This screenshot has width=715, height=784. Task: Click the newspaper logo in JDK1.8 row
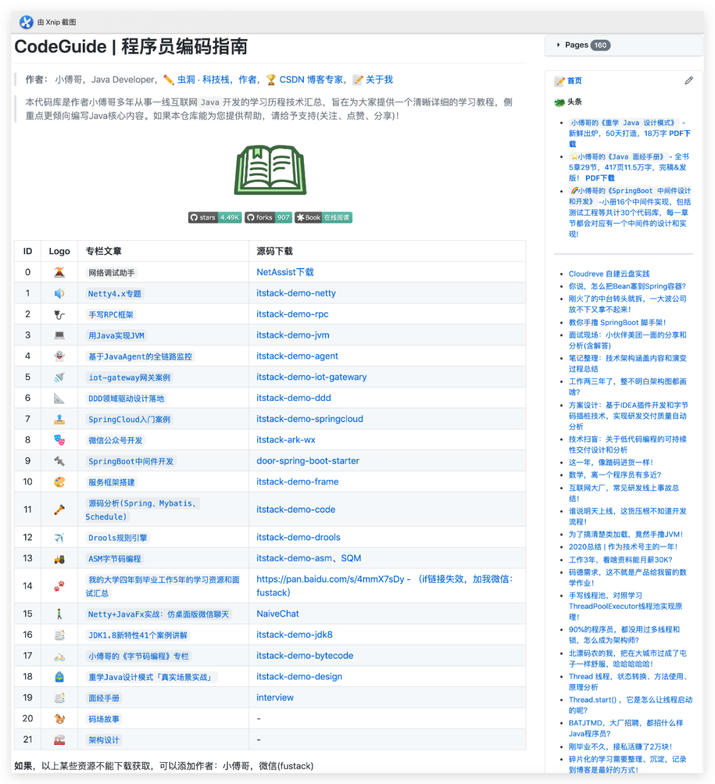59,634
